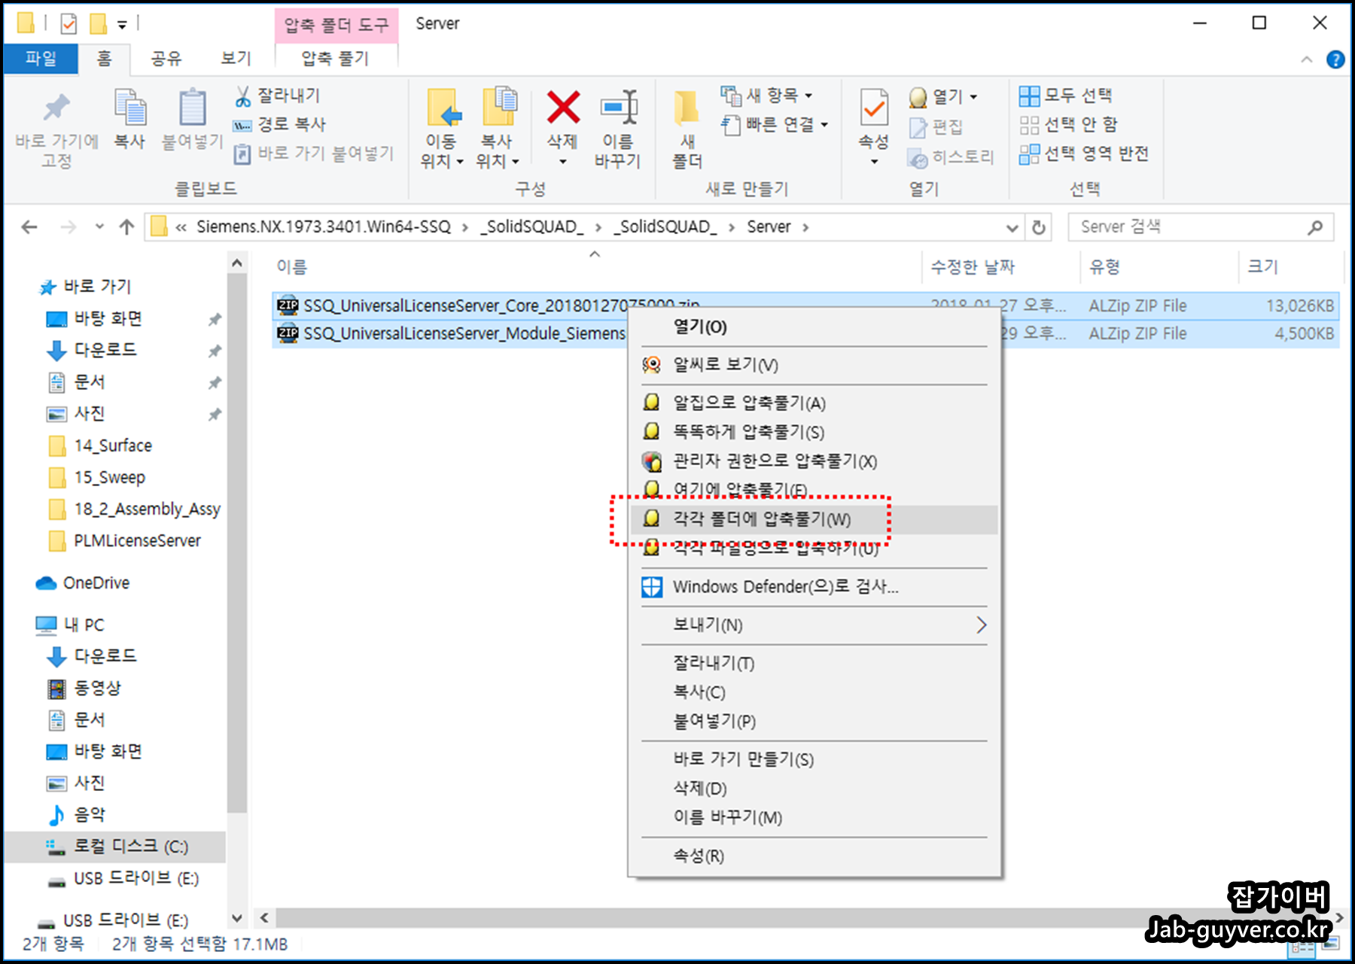Viewport: 1355px width, 964px height.
Task: Open This PC (내 PC) in sidebar
Action: click(x=70, y=625)
